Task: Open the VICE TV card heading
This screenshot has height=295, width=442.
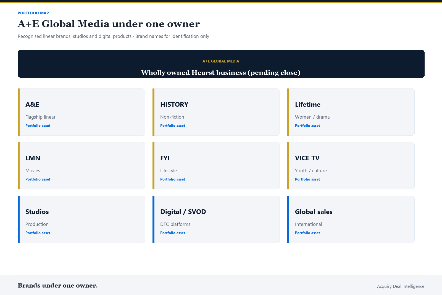Action: (x=307, y=158)
